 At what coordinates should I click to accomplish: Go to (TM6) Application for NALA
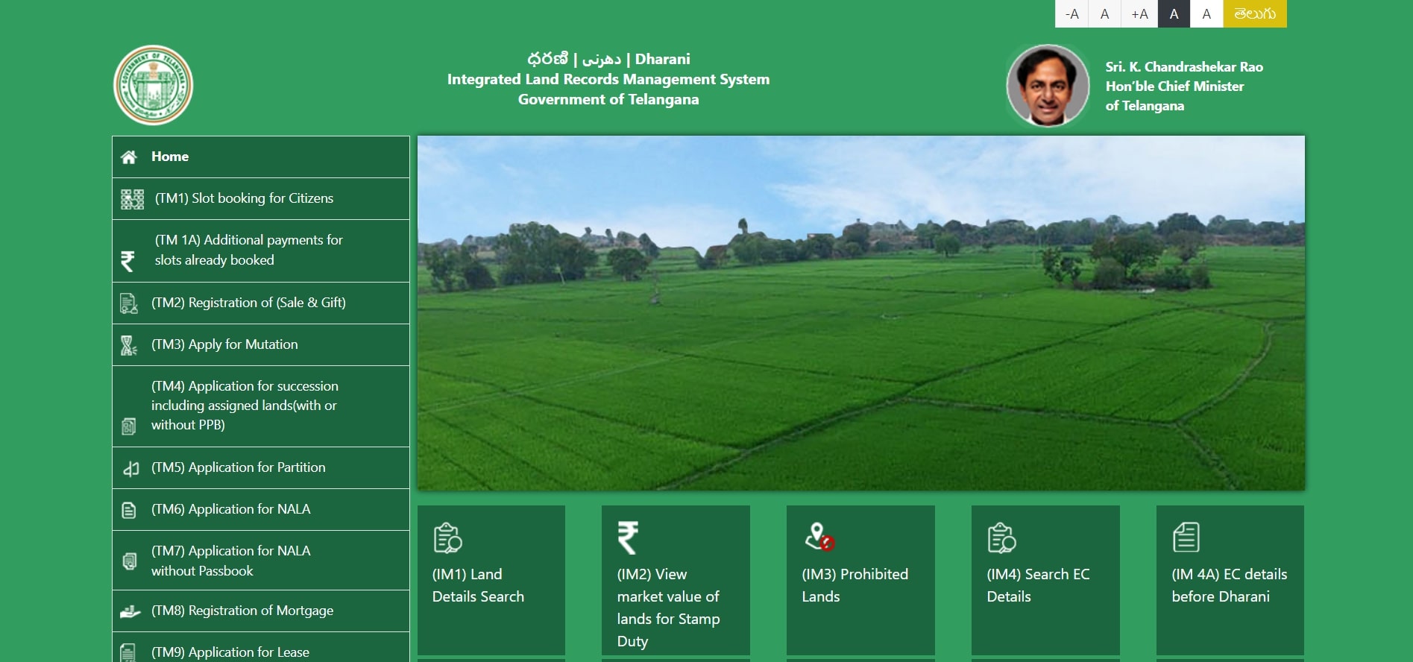point(261,509)
